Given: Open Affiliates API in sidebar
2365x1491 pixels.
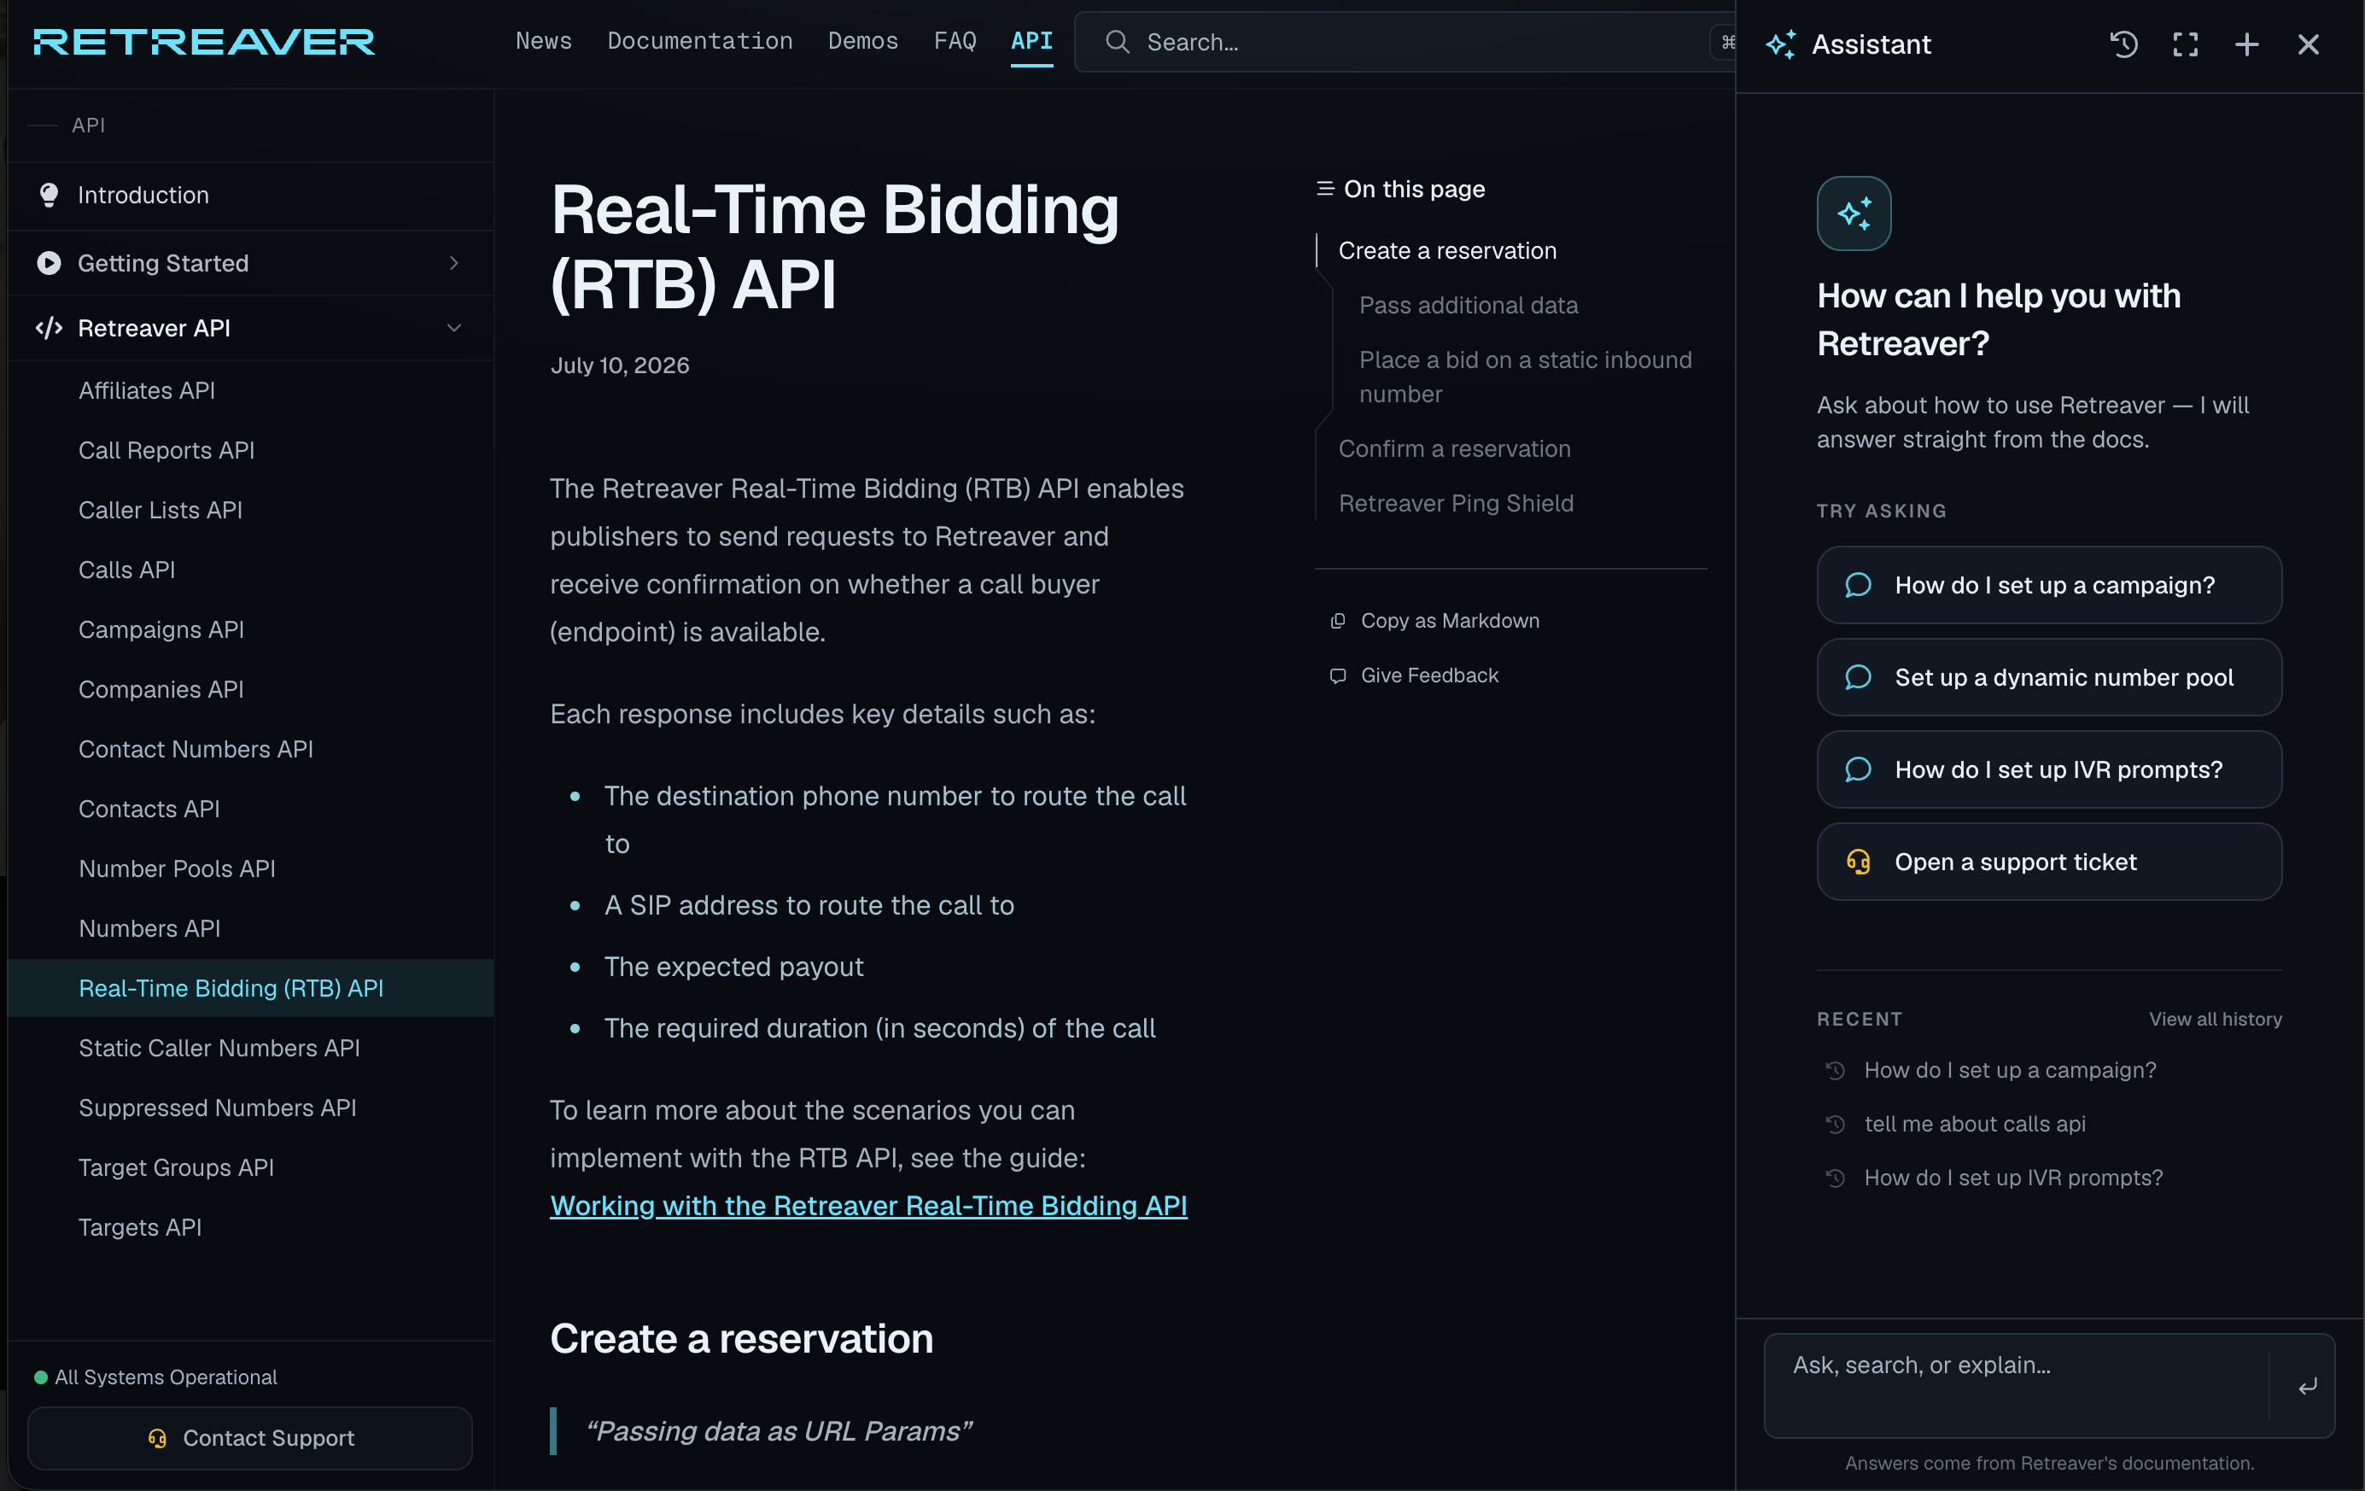Looking at the screenshot, I should coord(146,390).
